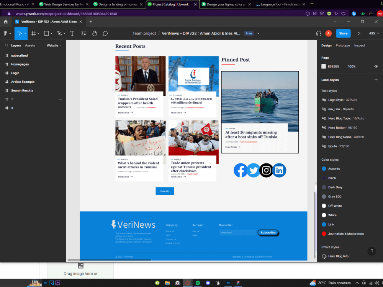Click the browser send arrow icon
Image resolution: width=383 pixels, height=287 pixels.
pos(336,14)
